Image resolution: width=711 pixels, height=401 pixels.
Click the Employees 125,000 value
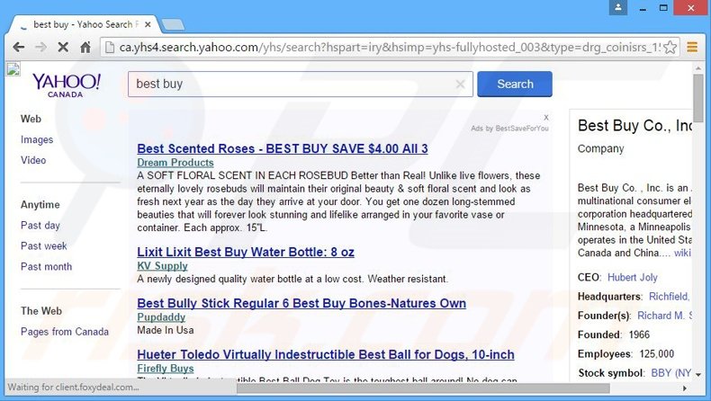tap(657, 354)
